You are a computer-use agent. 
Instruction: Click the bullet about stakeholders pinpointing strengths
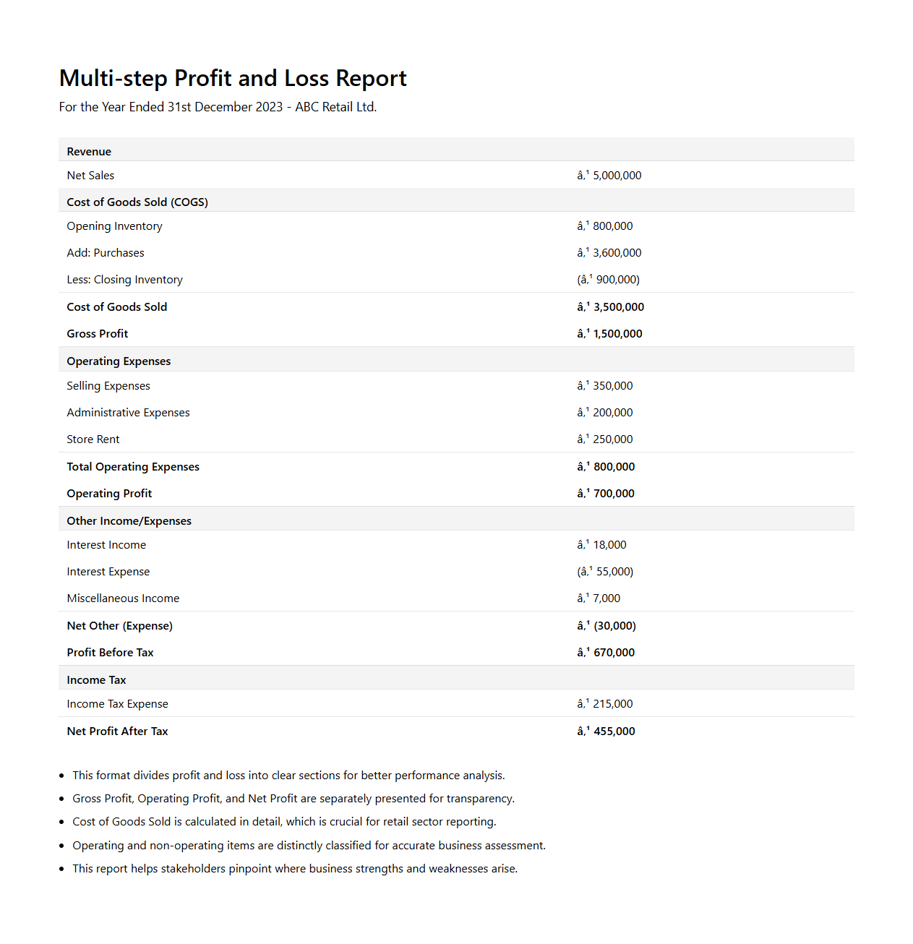tap(295, 869)
